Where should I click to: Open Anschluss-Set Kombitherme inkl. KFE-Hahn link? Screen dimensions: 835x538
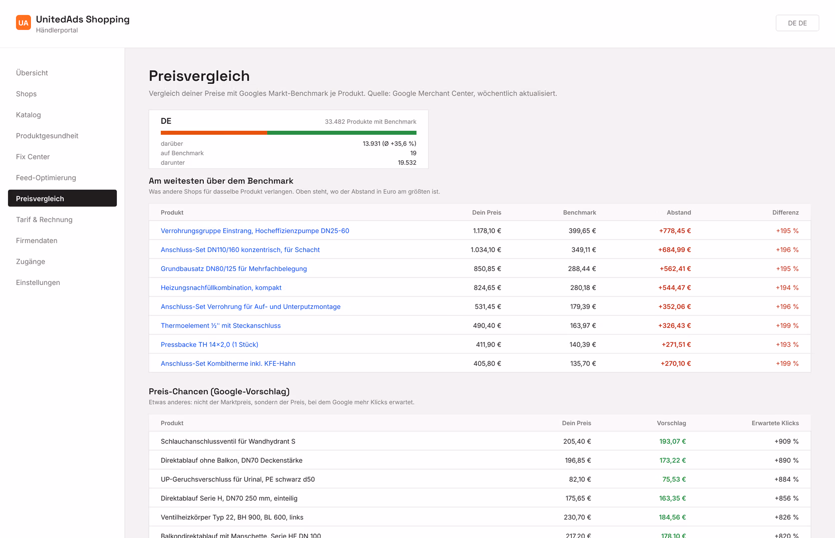click(x=228, y=363)
